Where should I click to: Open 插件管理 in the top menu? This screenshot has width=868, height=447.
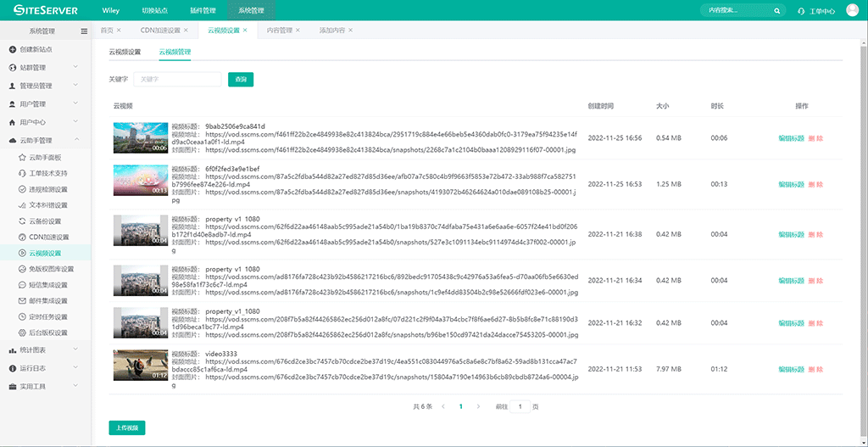[x=203, y=11]
